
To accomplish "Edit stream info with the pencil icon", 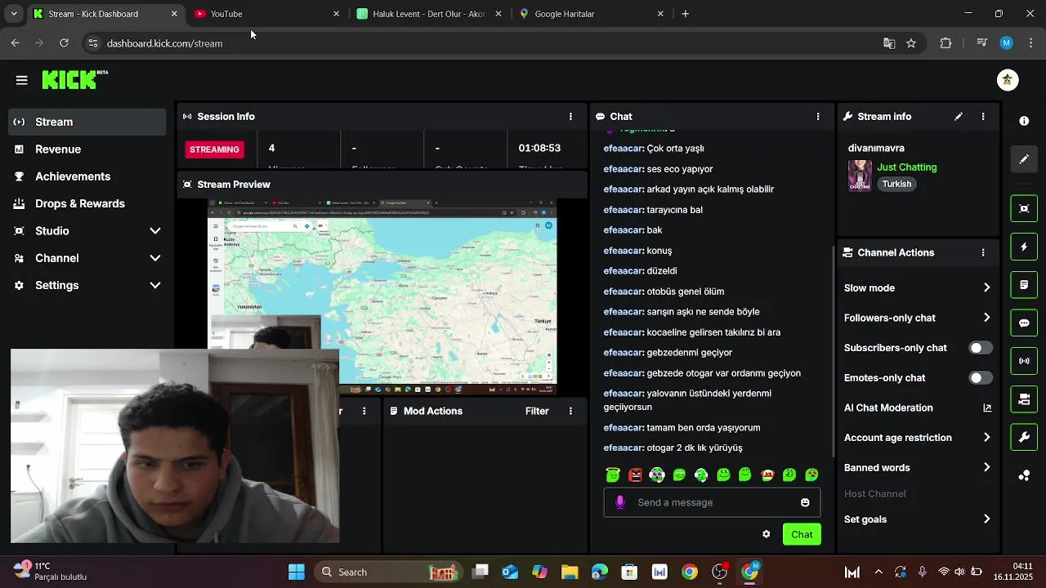I will (959, 117).
